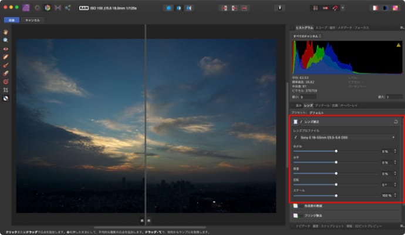Image resolution: width=405 pixels, height=235 pixels.
Task: Click the 現像 (Develop) button
Action: pos(11,19)
